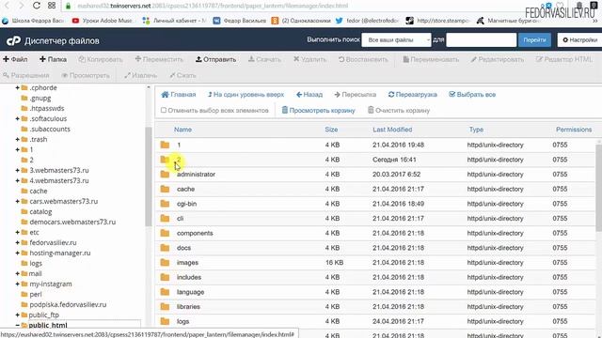Image resolution: width=602 pixels, height=338 pixels.
Task: Click the components folder icon
Action: pyautogui.click(x=166, y=233)
